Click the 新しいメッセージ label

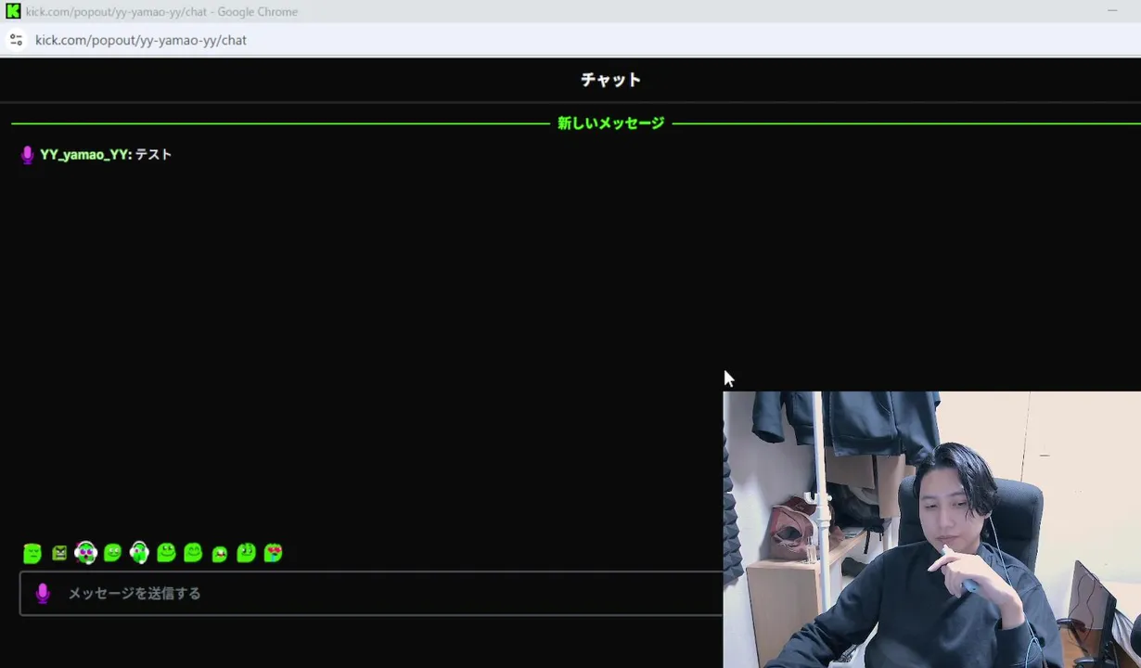pos(610,123)
